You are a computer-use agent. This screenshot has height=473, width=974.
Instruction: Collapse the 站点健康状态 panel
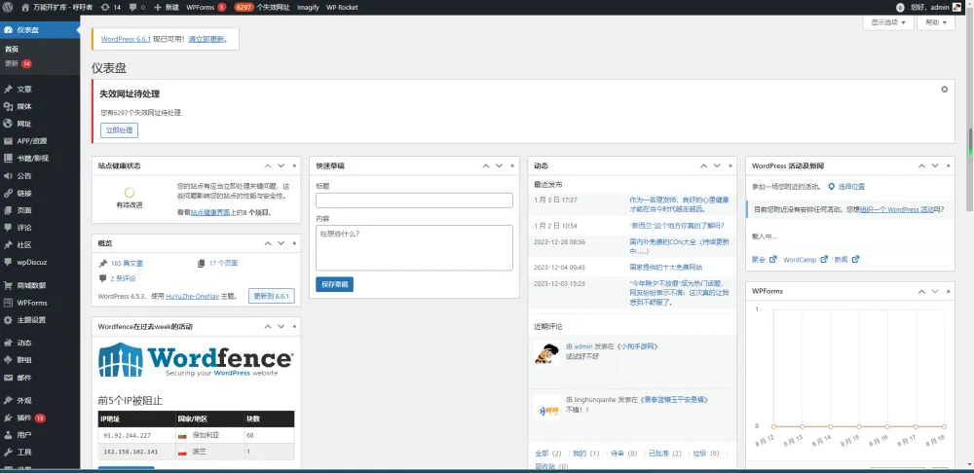pos(294,165)
